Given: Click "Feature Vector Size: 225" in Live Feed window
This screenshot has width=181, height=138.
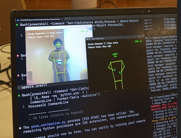Looking at the screenshot, I should pyautogui.click(x=41, y=37).
